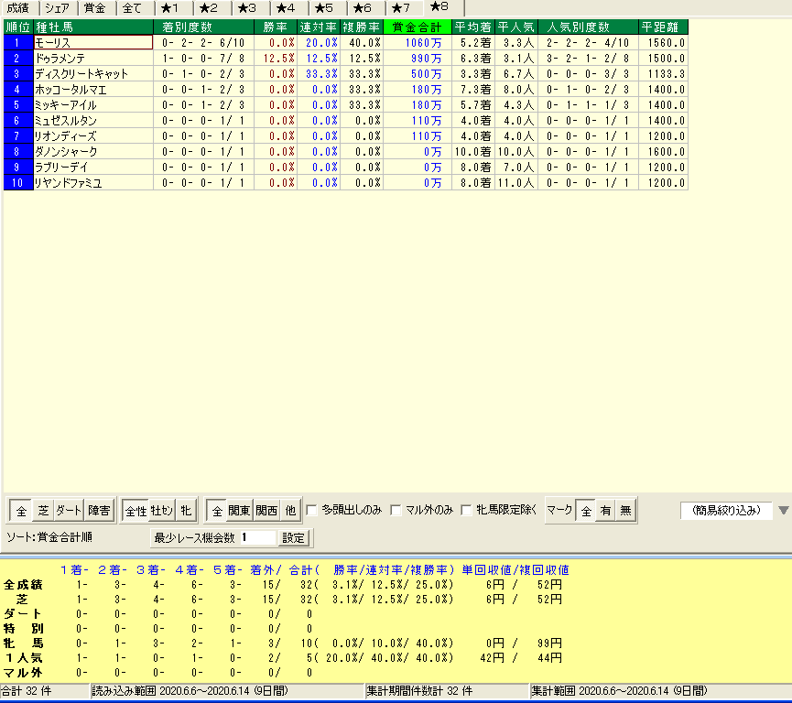
Task: Toggle the 芝 turf filter button
Action: pyautogui.click(x=43, y=511)
